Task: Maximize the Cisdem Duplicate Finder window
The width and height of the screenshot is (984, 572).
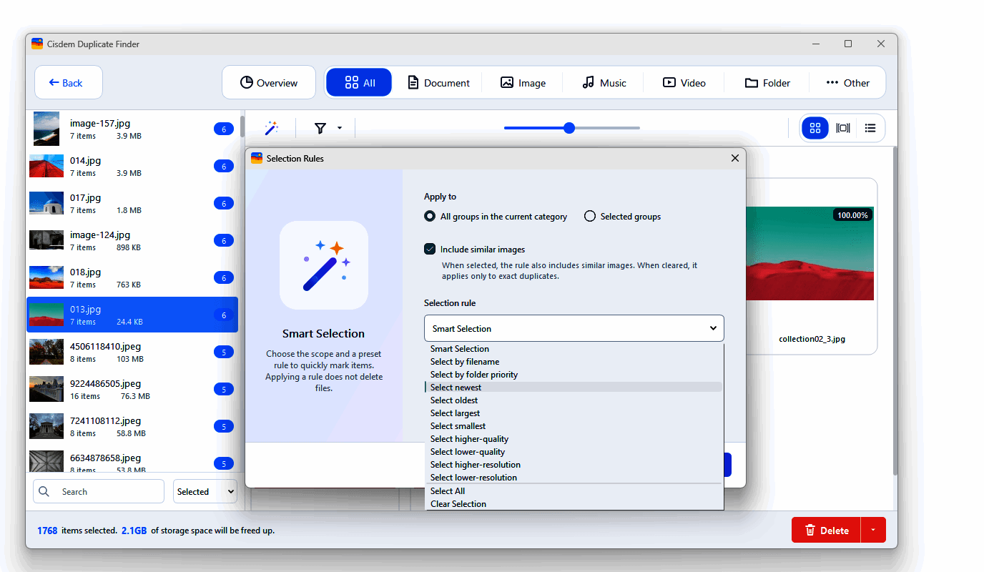Action: [x=848, y=44]
